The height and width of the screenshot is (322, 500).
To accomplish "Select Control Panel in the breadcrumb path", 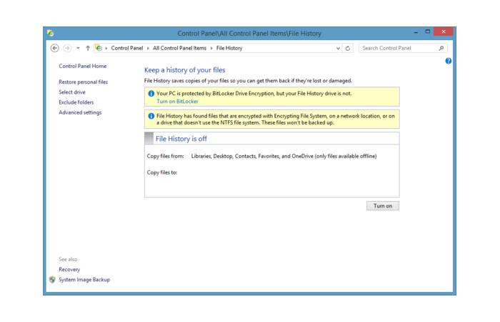I will (127, 48).
